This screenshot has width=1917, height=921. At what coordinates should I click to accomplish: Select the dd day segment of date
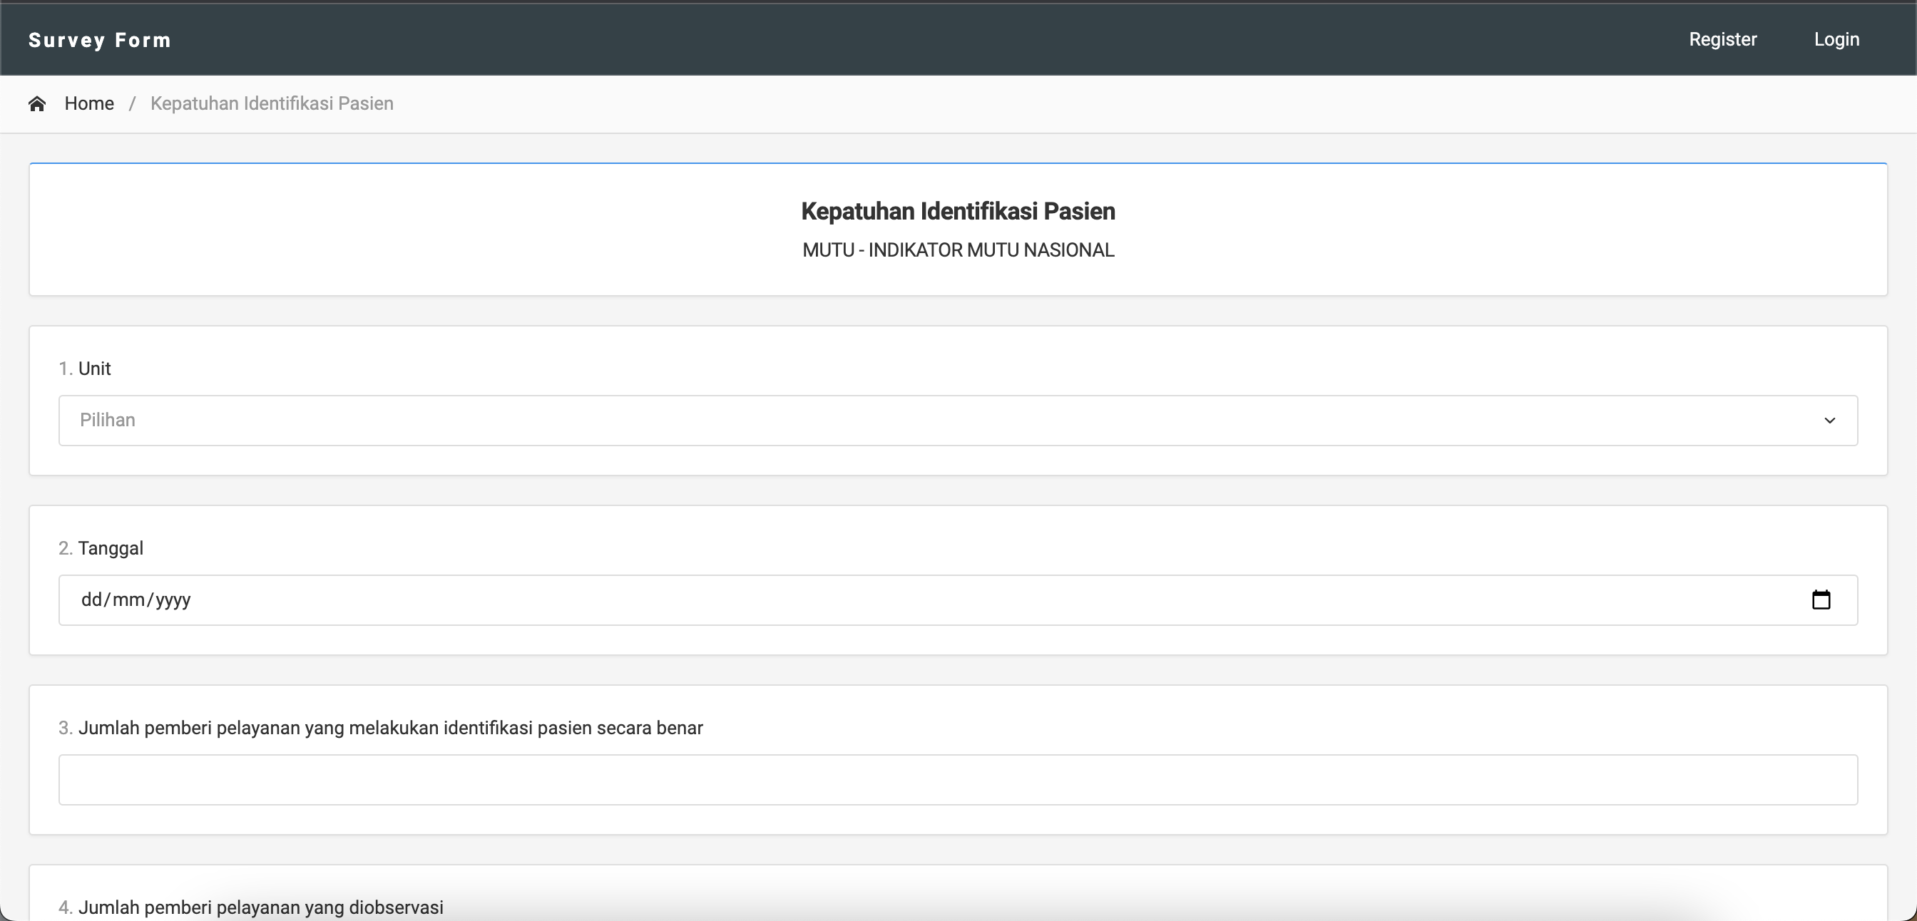click(x=91, y=600)
